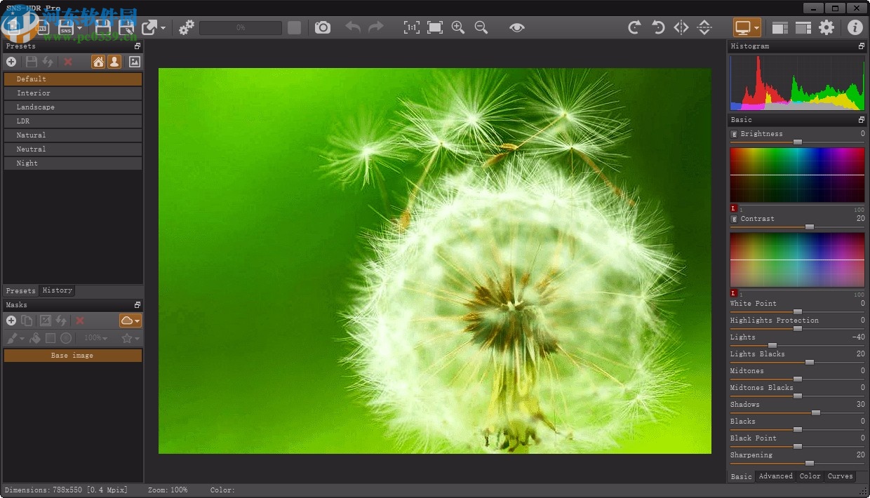Open the program settings gear icon
The height and width of the screenshot is (498, 870).
coord(826,27)
